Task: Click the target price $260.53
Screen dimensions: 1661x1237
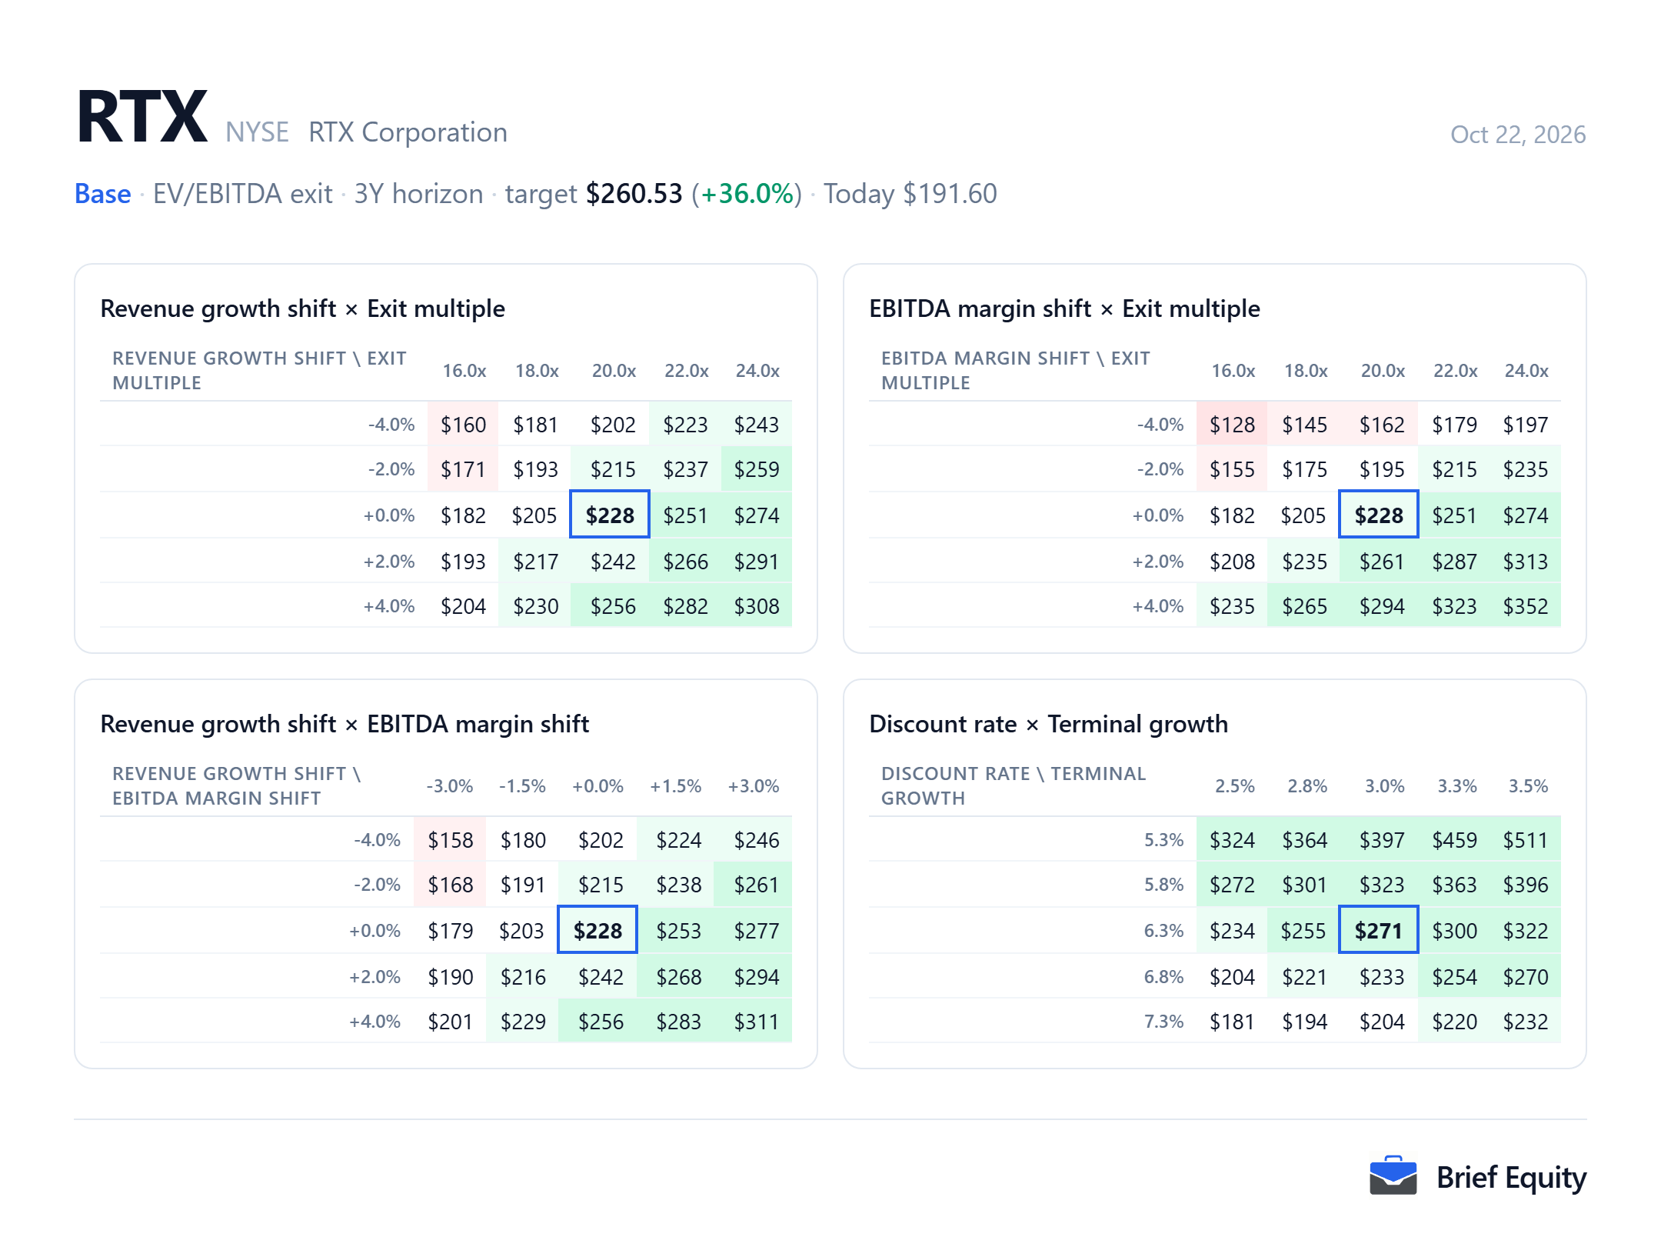Action: point(634,194)
